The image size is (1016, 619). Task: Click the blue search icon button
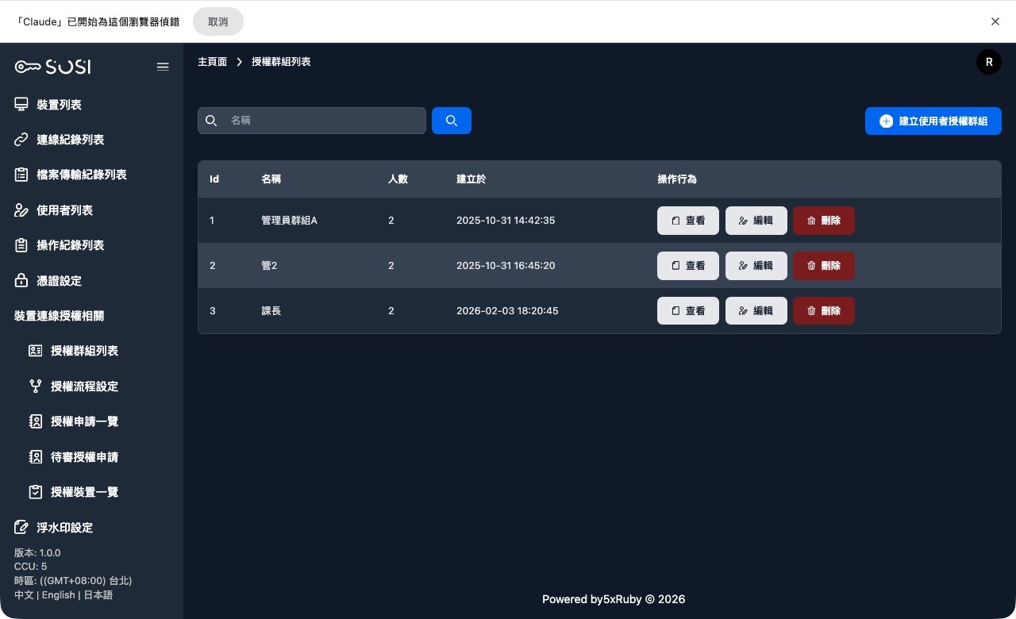[451, 121]
